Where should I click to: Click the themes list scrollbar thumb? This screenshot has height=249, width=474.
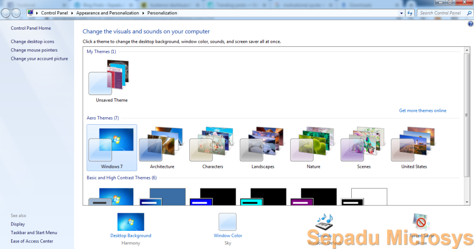[467, 115]
